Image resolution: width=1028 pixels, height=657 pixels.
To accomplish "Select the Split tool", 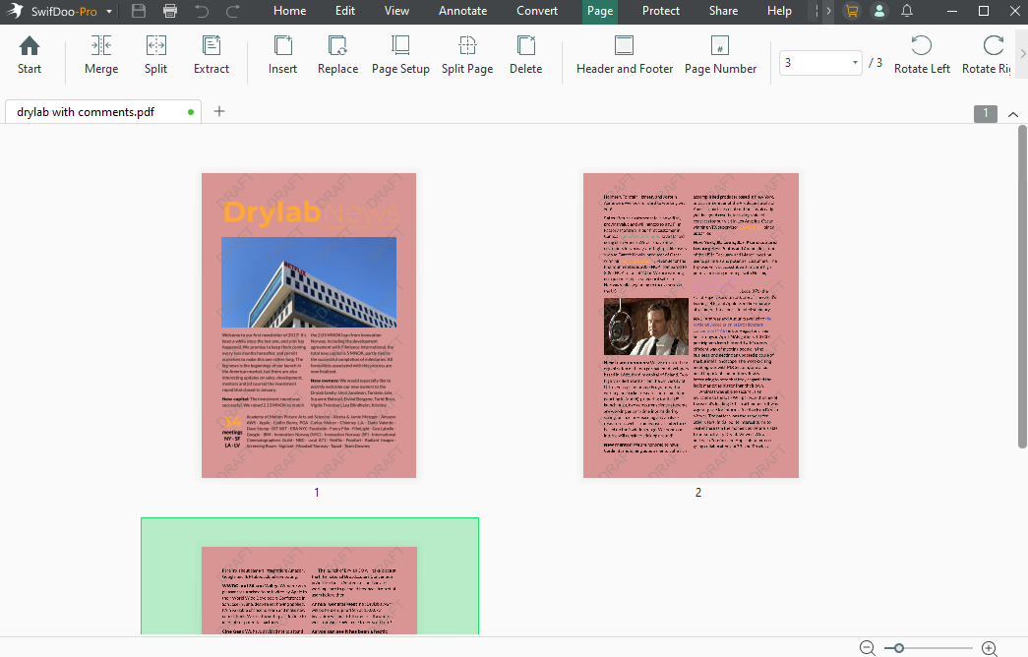I will [x=156, y=54].
